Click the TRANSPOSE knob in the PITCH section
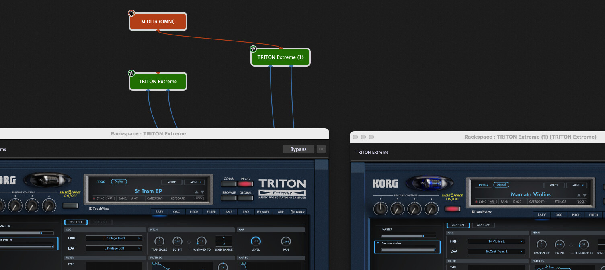605x270 pixels. point(159,241)
